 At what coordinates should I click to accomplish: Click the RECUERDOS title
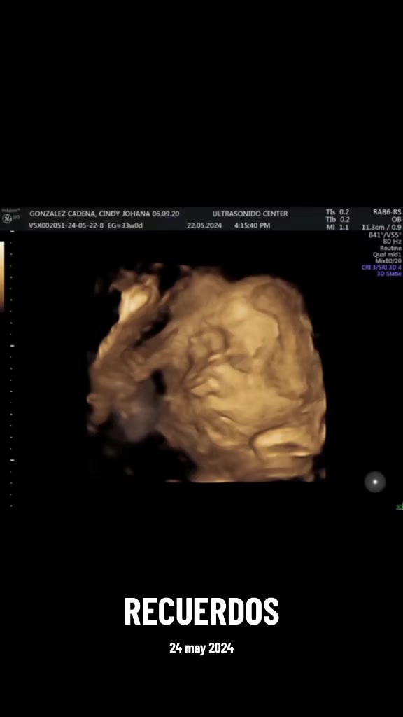tap(201, 611)
